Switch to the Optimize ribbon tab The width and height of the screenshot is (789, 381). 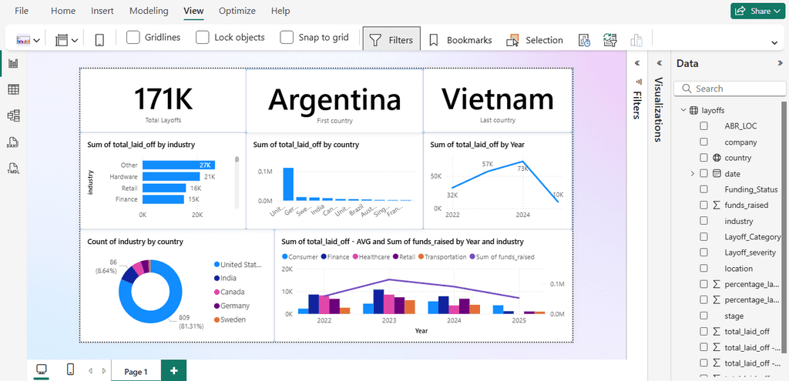click(x=237, y=11)
